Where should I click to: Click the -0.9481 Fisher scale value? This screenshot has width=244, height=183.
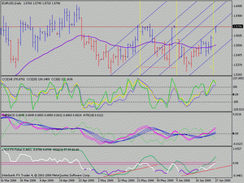tap(238, 176)
